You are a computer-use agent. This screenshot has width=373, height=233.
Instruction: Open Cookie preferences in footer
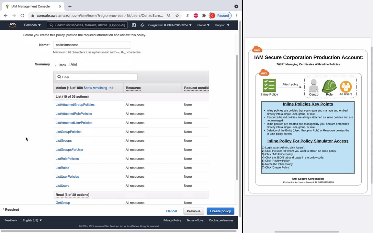coord(221,220)
